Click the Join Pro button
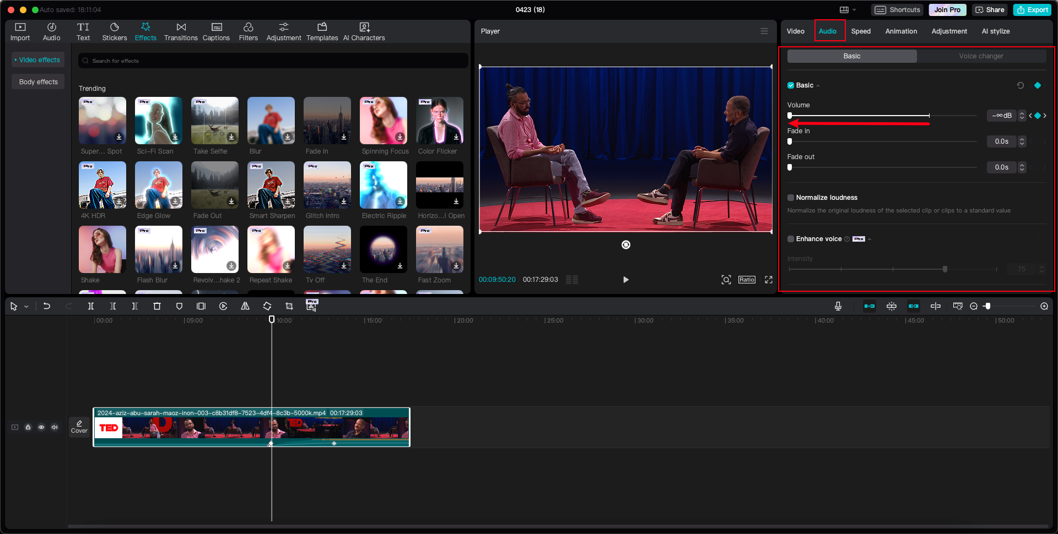The width and height of the screenshot is (1058, 534). pyautogui.click(x=947, y=9)
